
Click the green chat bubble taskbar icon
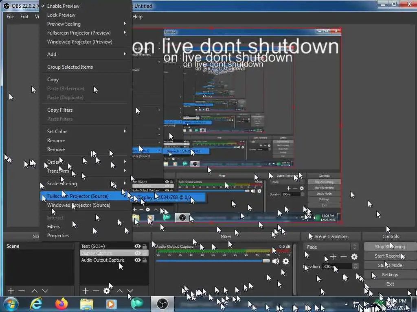tap(137, 304)
